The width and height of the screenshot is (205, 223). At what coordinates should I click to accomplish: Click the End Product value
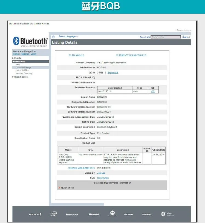[x=103, y=133]
